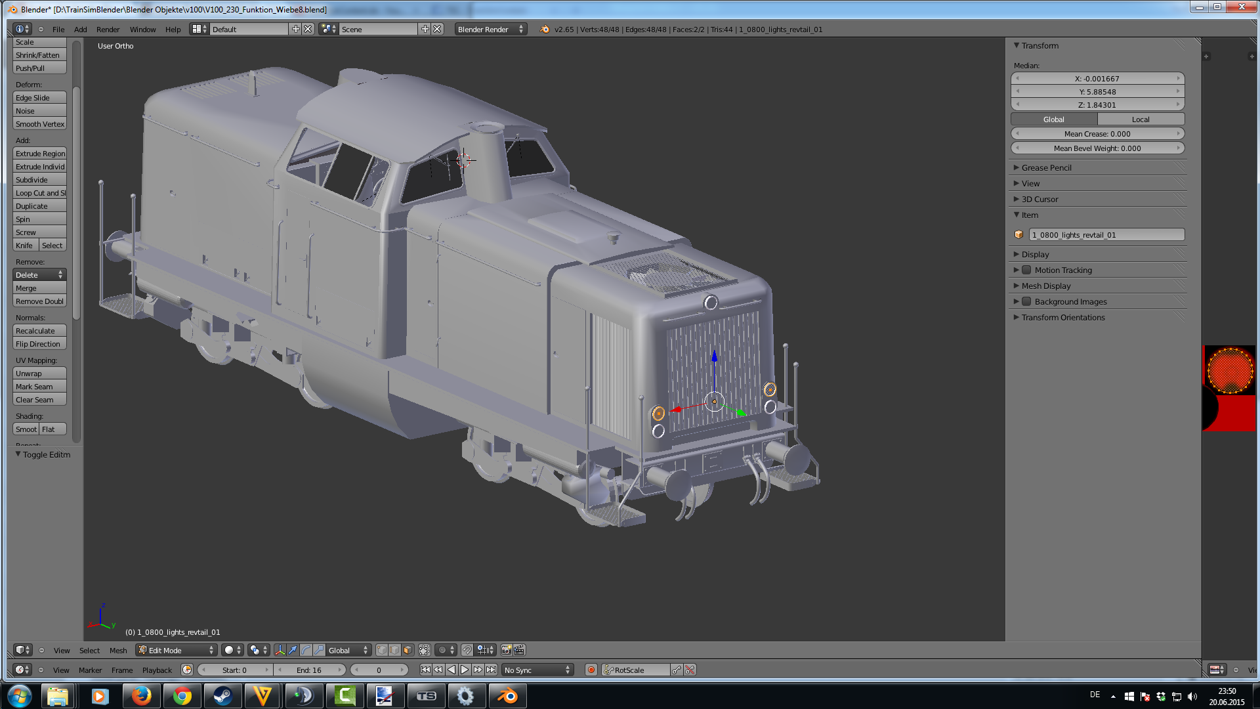Open the Edit Mode dropdown
Viewport: 1260px width, 709px height.
(x=176, y=650)
